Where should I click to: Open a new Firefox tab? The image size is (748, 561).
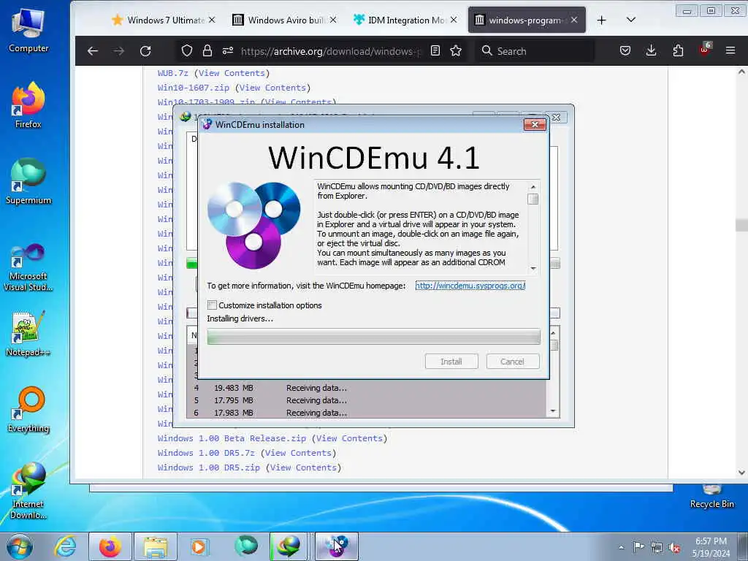tap(602, 20)
